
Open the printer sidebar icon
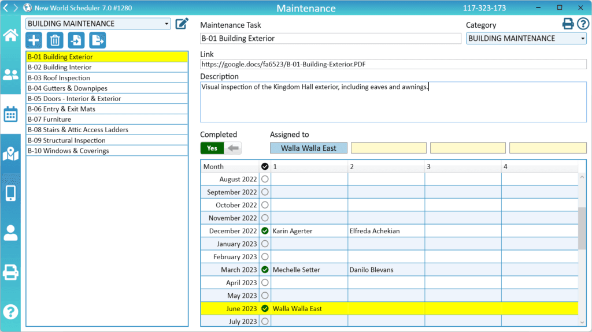pyautogui.click(x=10, y=273)
